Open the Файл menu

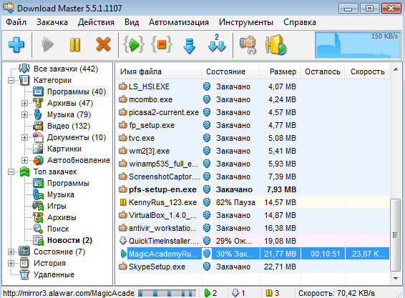click(x=16, y=22)
